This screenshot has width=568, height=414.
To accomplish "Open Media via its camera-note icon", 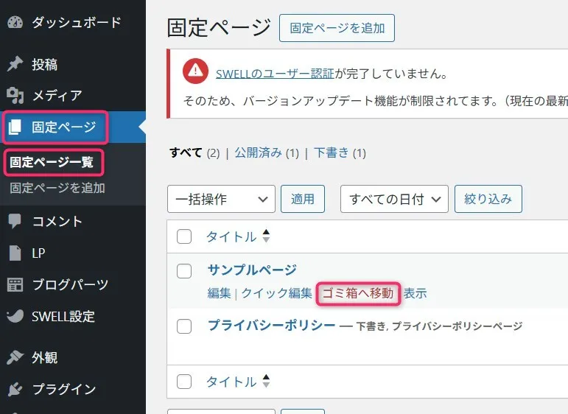I will pos(15,95).
